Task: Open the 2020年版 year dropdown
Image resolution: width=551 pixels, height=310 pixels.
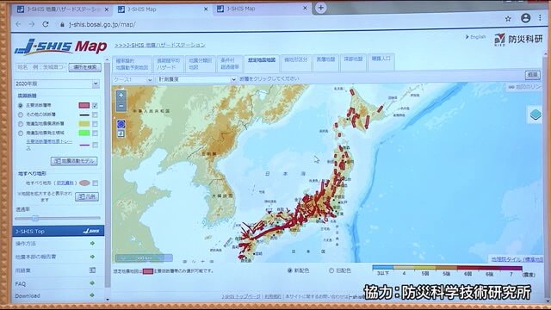Action: click(x=57, y=84)
